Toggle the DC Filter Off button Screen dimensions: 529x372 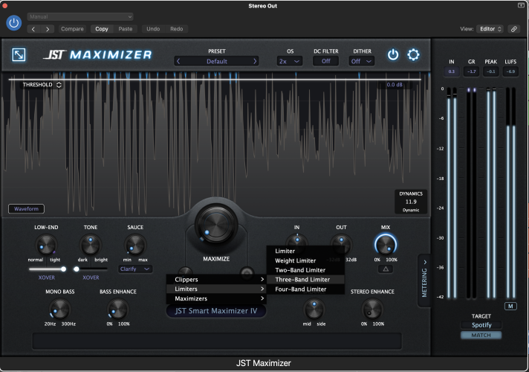[326, 61]
